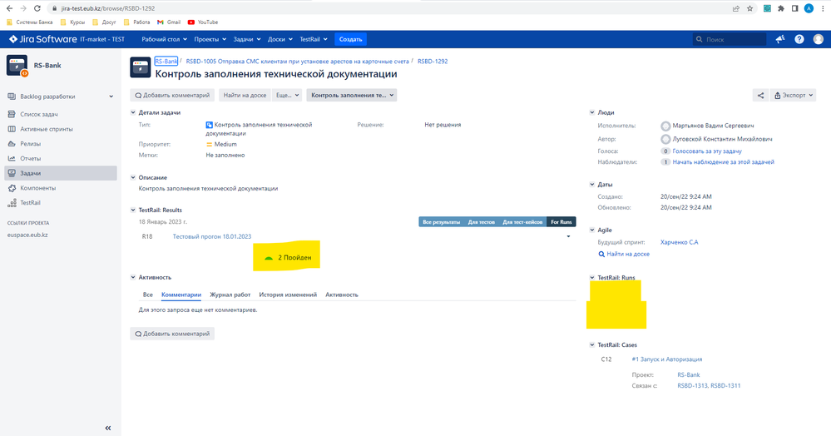Click the magnifier icon beside Найти на доске link
The image size is (831, 436).
[601, 254]
